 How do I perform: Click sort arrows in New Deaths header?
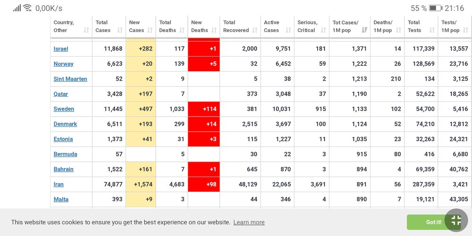coord(214,30)
